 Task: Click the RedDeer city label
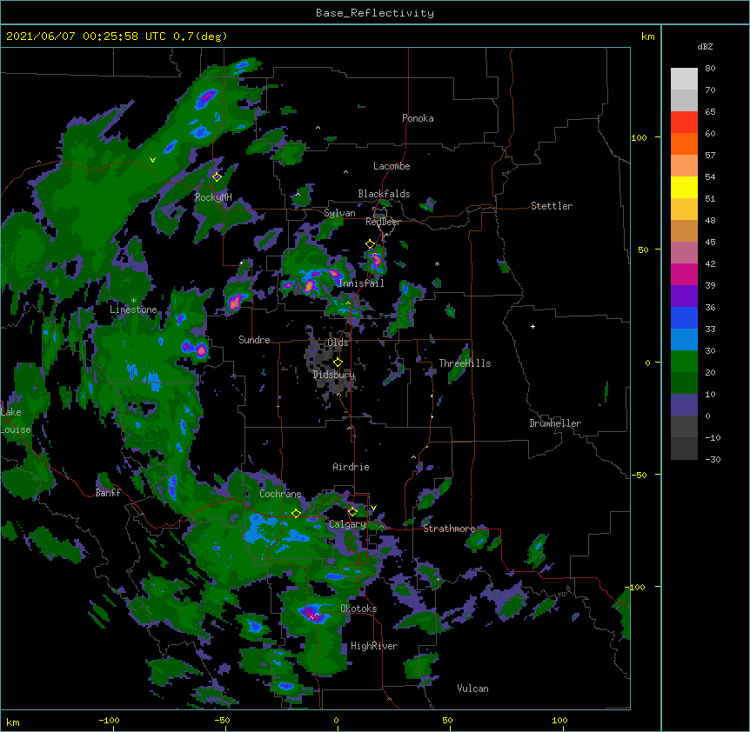tap(383, 222)
